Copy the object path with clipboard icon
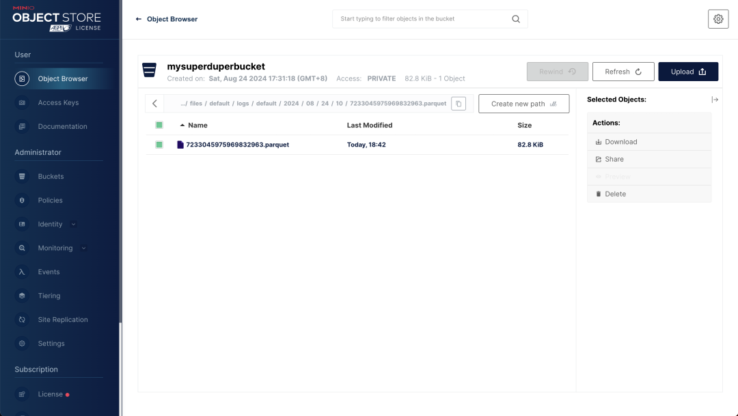Screen dimensions: 738x416 (459, 104)
